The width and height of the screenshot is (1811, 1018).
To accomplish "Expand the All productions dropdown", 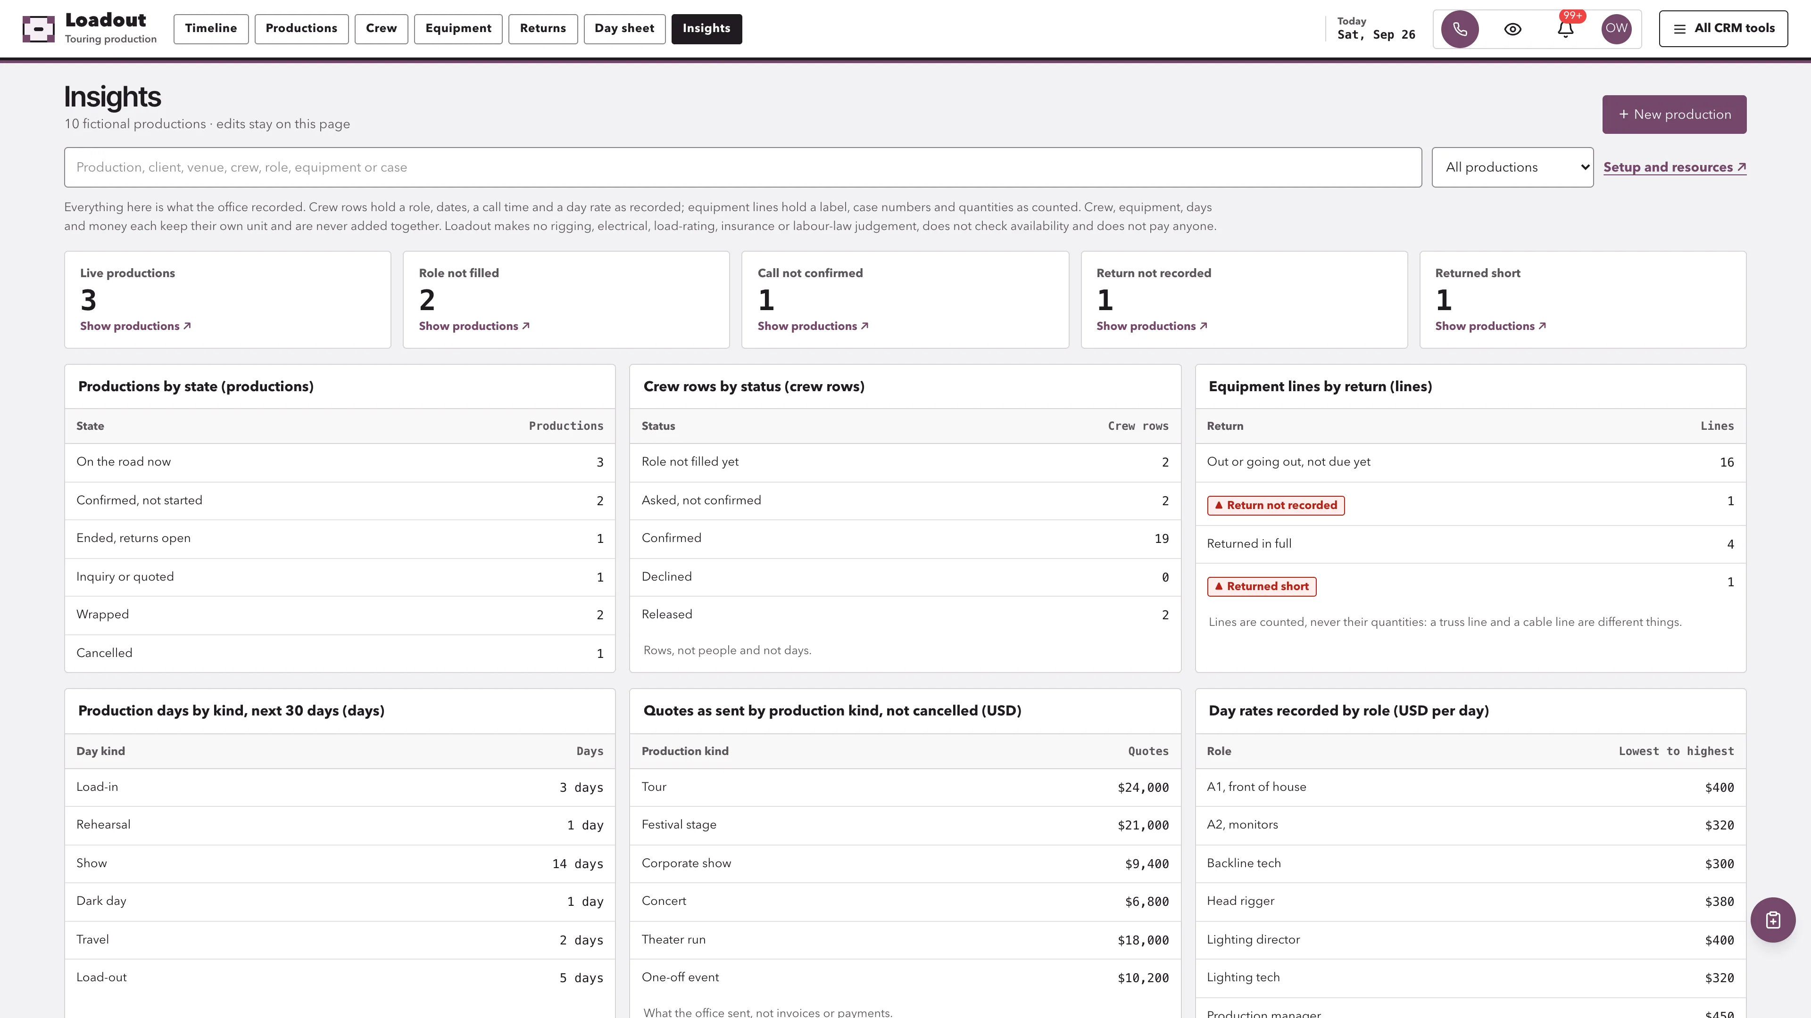I will pos(1512,167).
